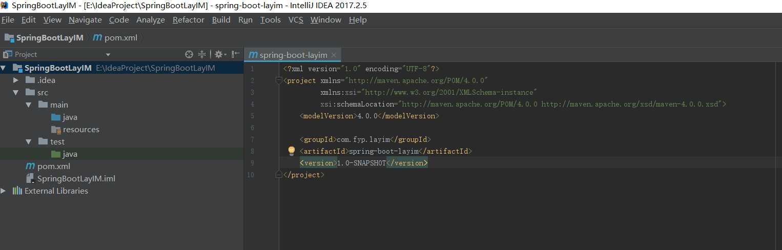Image resolution: width=782 pixels, height=250 pixels.
Task: Open the Code menu
Action: point(119,19)
